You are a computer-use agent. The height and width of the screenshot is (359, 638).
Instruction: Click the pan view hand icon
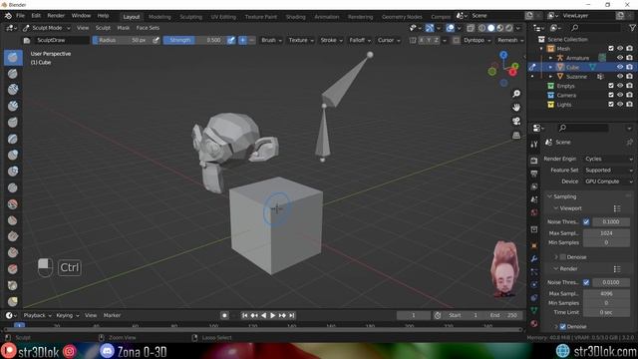tap(516, 108)
